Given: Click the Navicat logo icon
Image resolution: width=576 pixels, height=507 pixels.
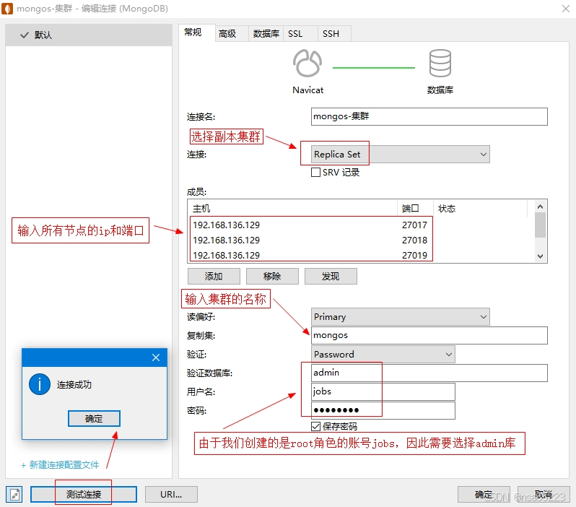Looking at the screenshot, I should (307, 64).
